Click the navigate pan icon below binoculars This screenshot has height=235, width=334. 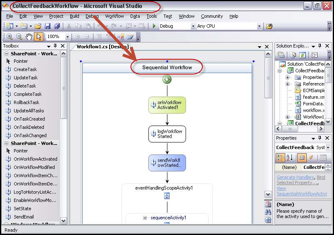[268, 220]
